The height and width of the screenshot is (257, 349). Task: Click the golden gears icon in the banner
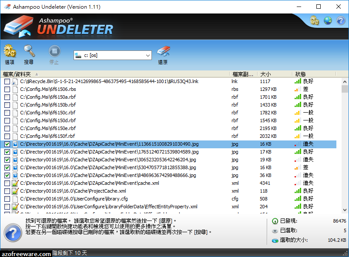click(x=314, y=20)
